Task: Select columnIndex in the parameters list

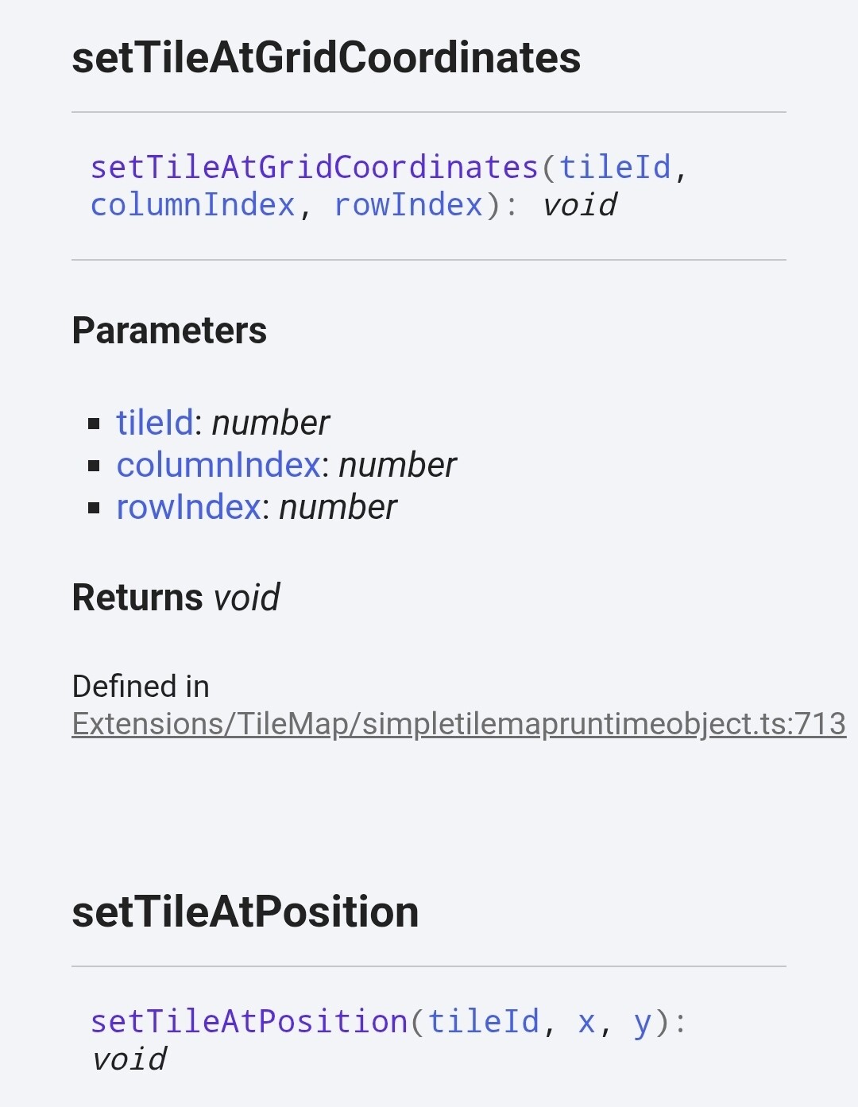Action: [218, 465]
